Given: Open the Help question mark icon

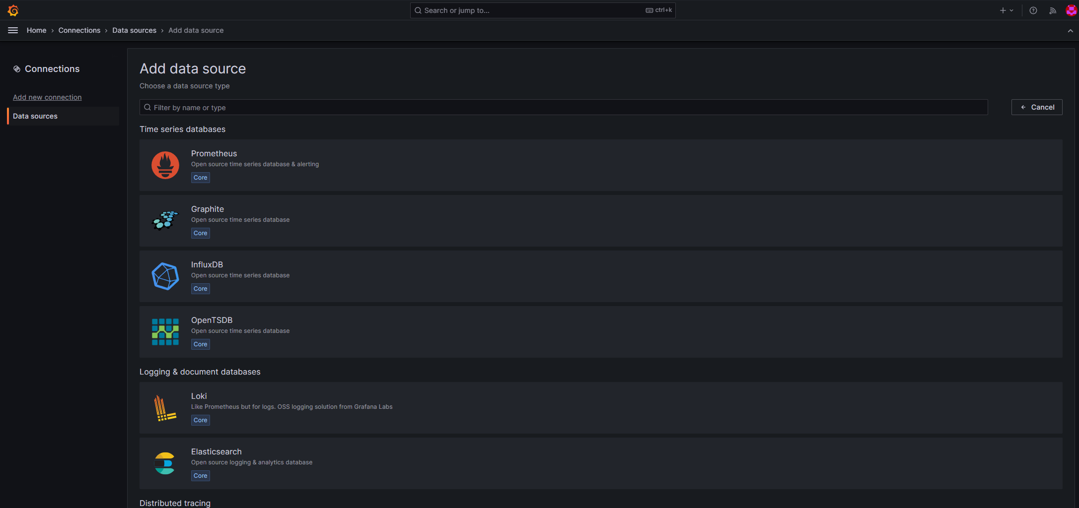Looking at the screenshot, I should pyautogui.click(x=1033, y=10).
